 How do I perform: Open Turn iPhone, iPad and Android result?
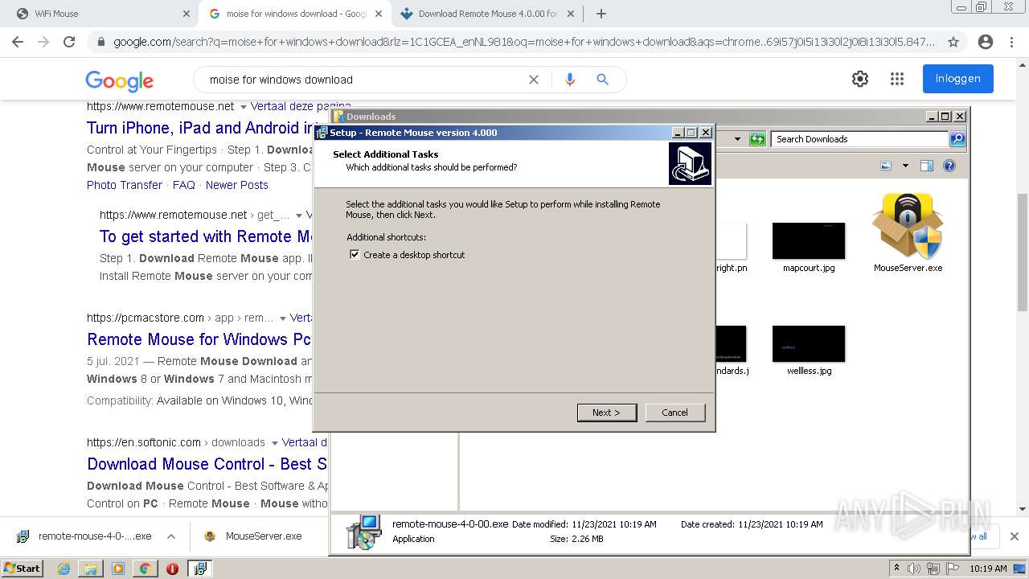tap(200, 128)
